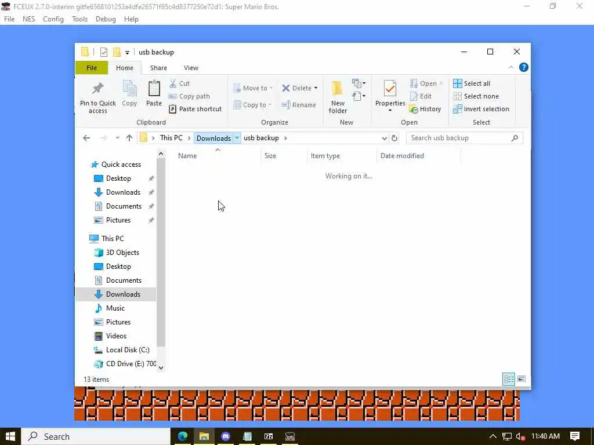Switch to details view layout

(x=509, y=379)
